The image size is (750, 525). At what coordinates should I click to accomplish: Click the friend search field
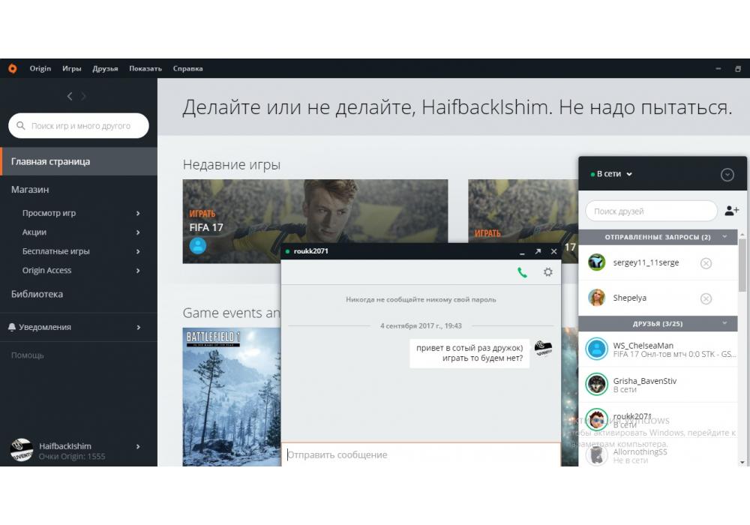point(651,211)
